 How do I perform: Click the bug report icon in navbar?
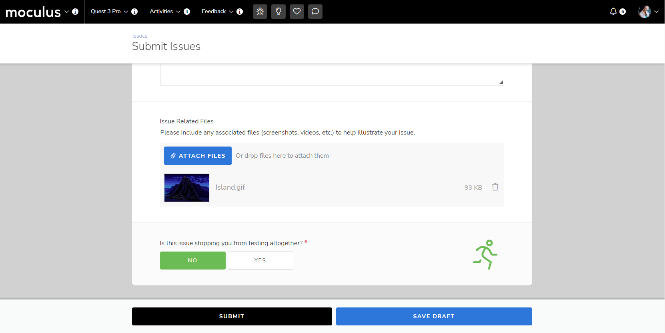[260, 12]
